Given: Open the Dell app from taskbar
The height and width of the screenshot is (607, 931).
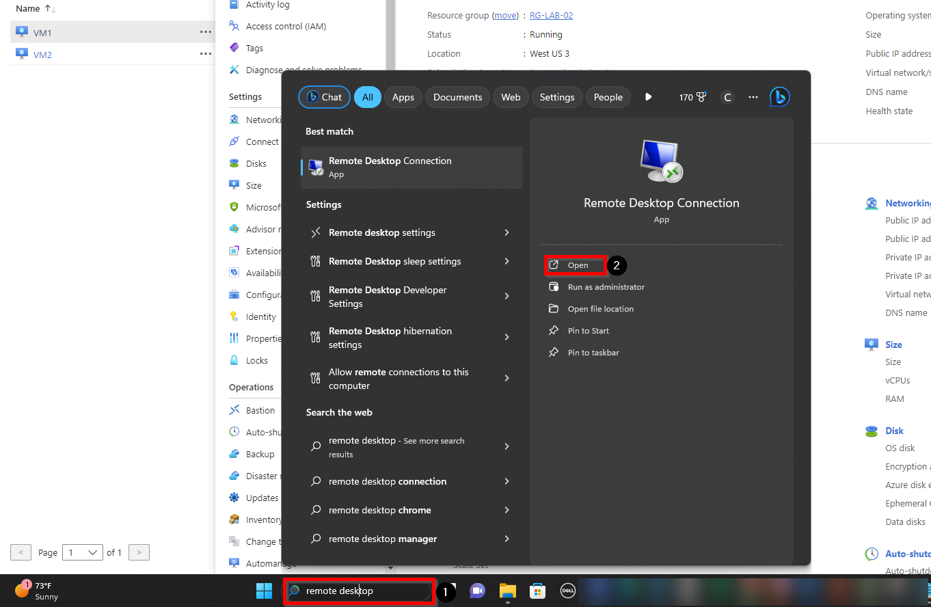Looking at the screenshot, I should 567,591.
